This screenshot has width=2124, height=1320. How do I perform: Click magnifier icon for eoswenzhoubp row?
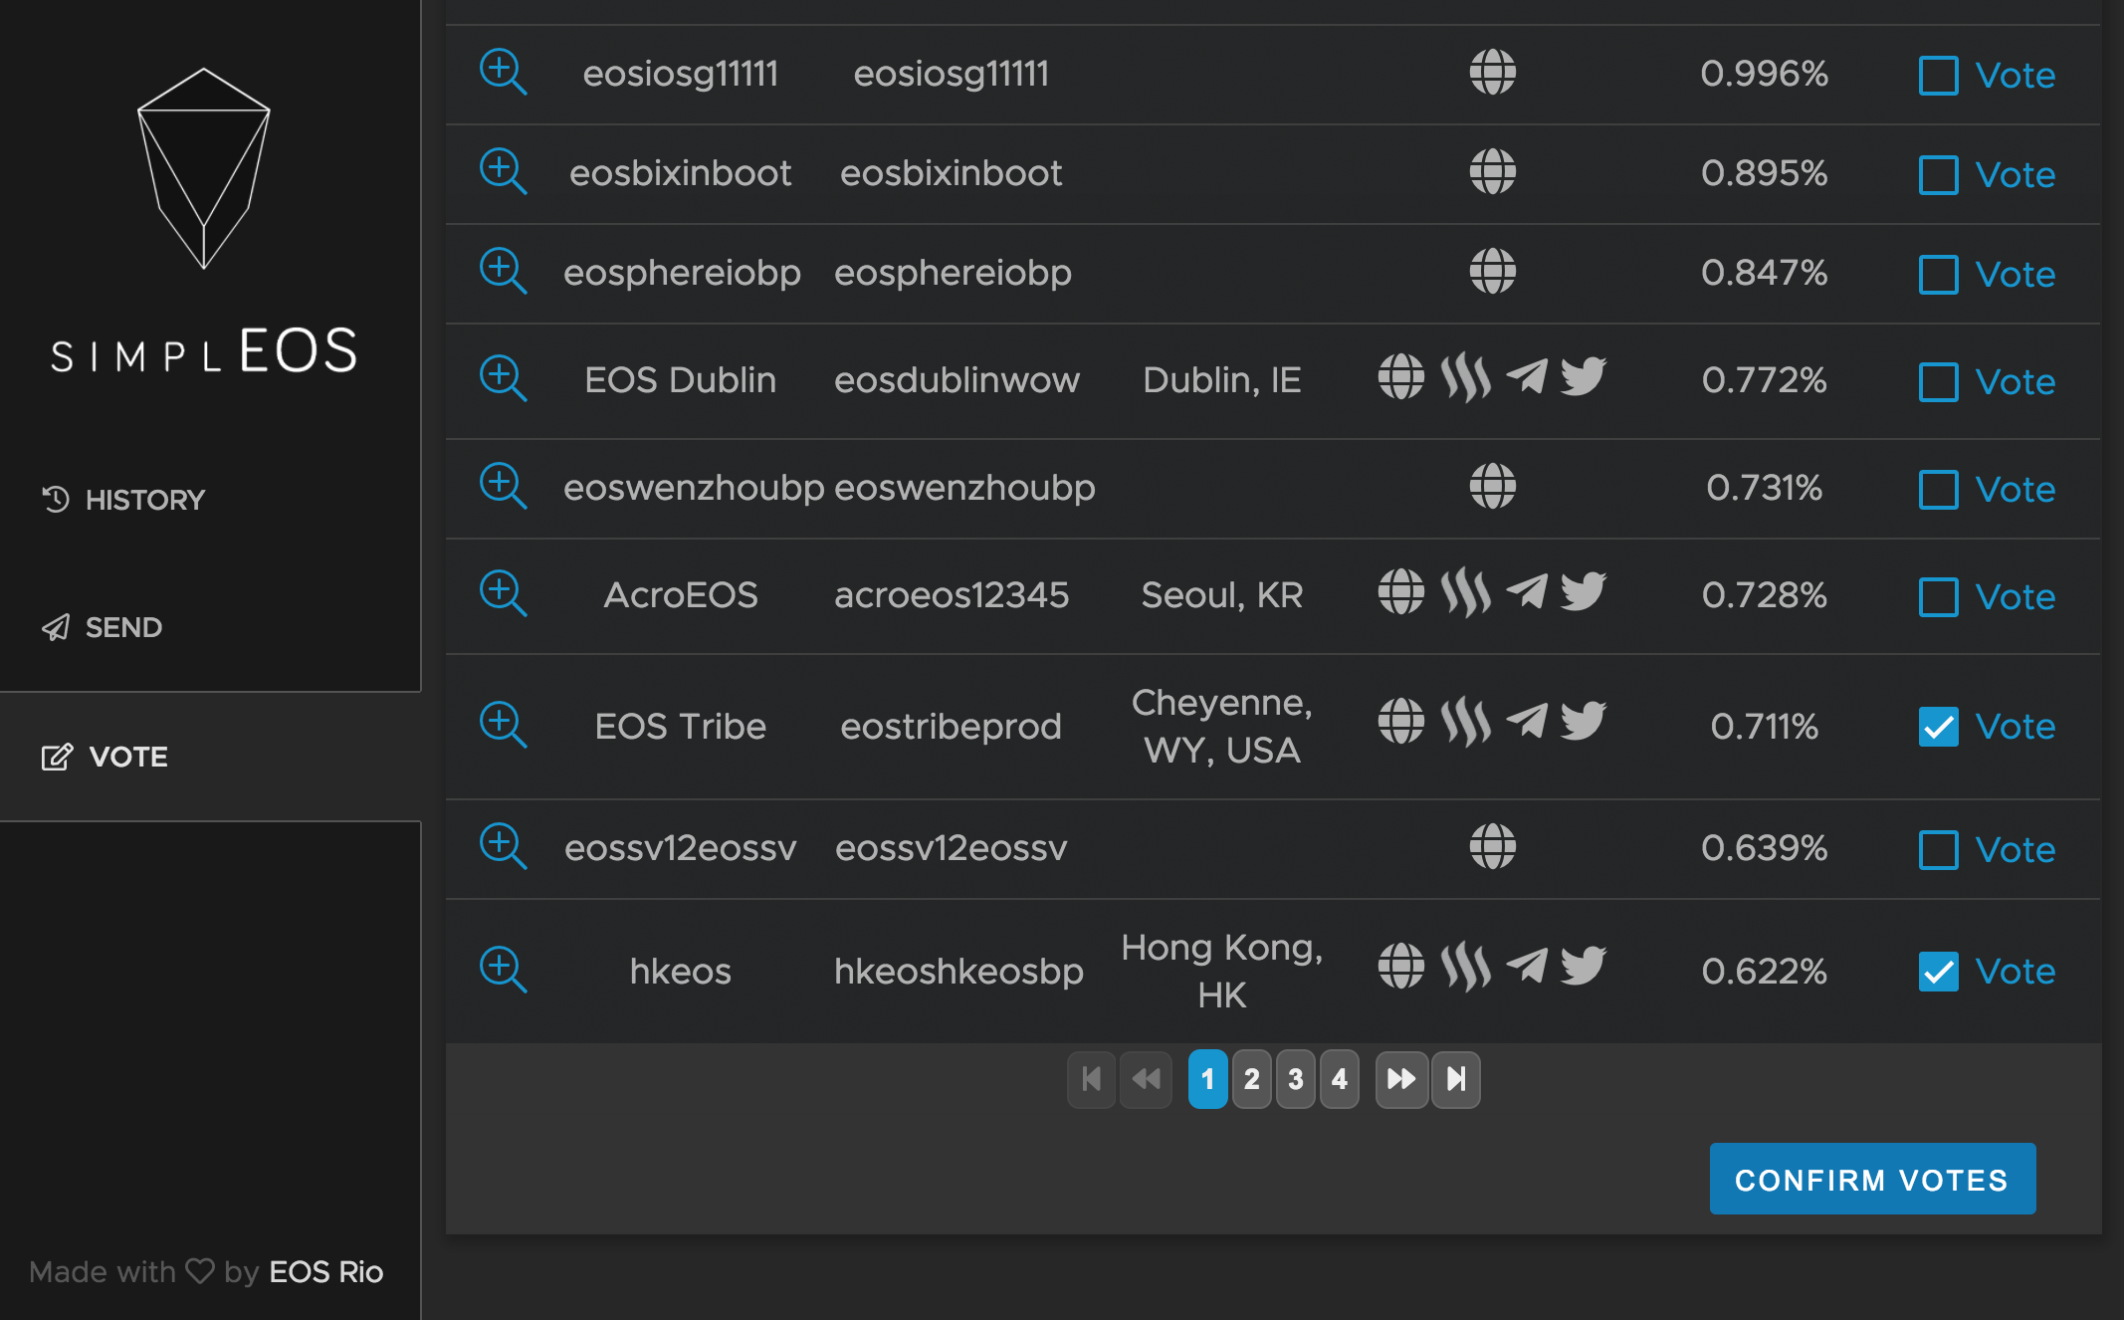click(503, 487)
